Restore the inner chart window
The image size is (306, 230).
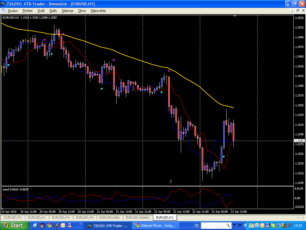coord(298,11)
